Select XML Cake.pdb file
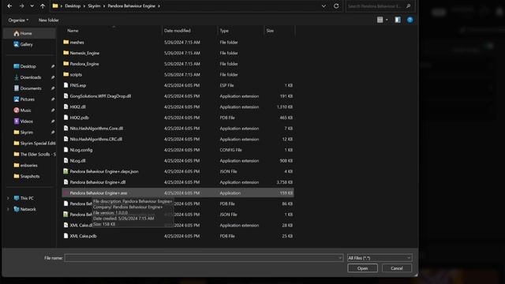Image resolution: width=505 pixels, height=284 pixels. 178,236
